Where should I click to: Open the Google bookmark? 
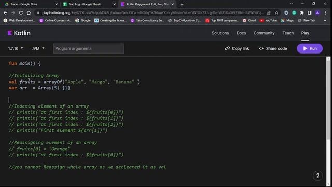click(x=83, y=20)
